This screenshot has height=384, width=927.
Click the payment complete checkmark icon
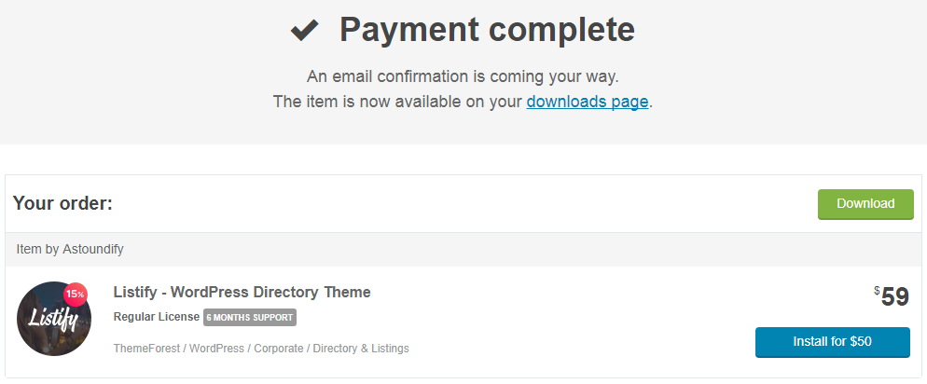pyautogui.click(x=304, y=31)
